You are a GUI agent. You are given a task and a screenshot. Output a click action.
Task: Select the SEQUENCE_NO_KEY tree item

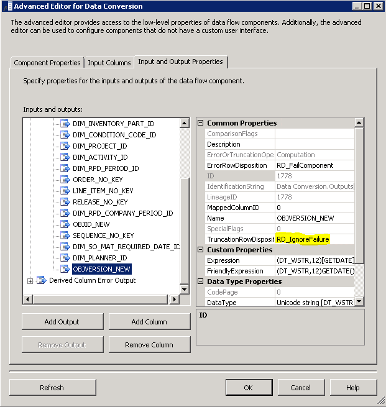click(103, 236)
